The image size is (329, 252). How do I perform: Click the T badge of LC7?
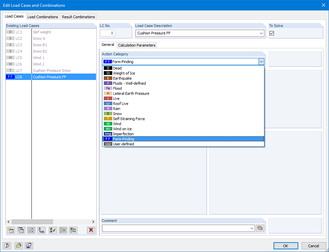10,71
